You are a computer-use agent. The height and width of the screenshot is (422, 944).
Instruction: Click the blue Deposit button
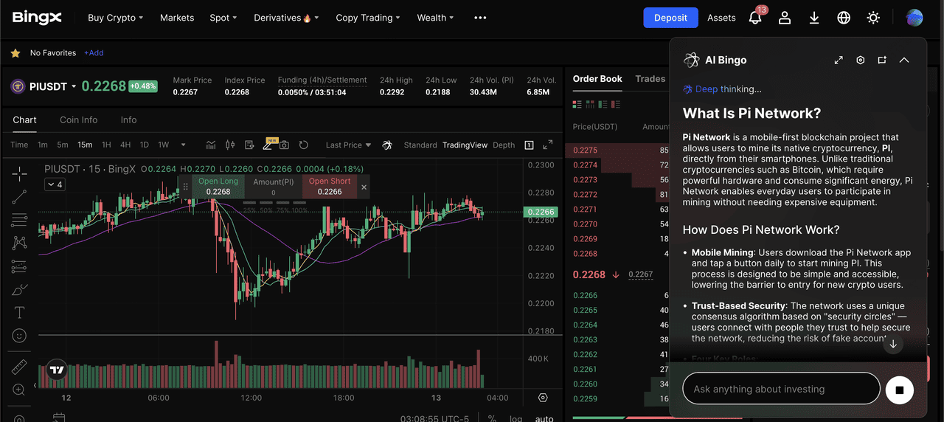(x=670, y=18)
